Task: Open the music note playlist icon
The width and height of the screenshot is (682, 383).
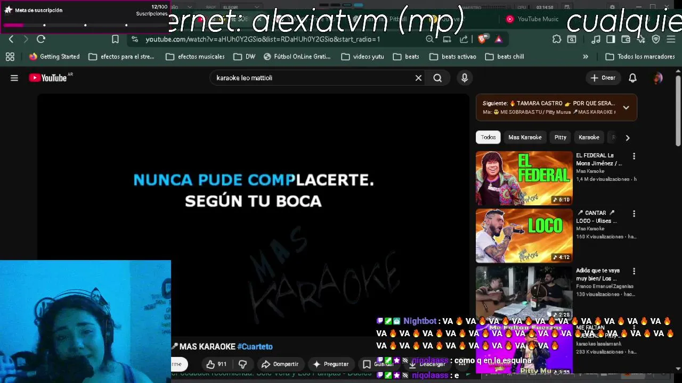Action: coord(596,39)
